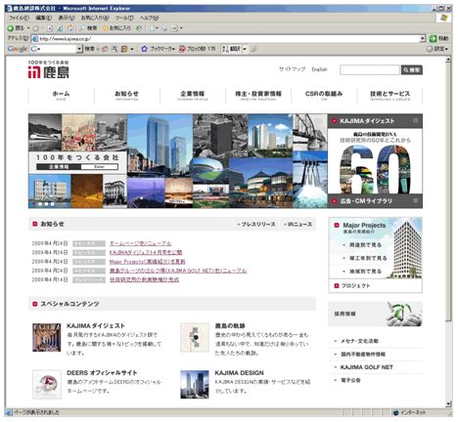Click the site search (検索) button
Screen dimensions: 458x422
click(x=412, y=69)
